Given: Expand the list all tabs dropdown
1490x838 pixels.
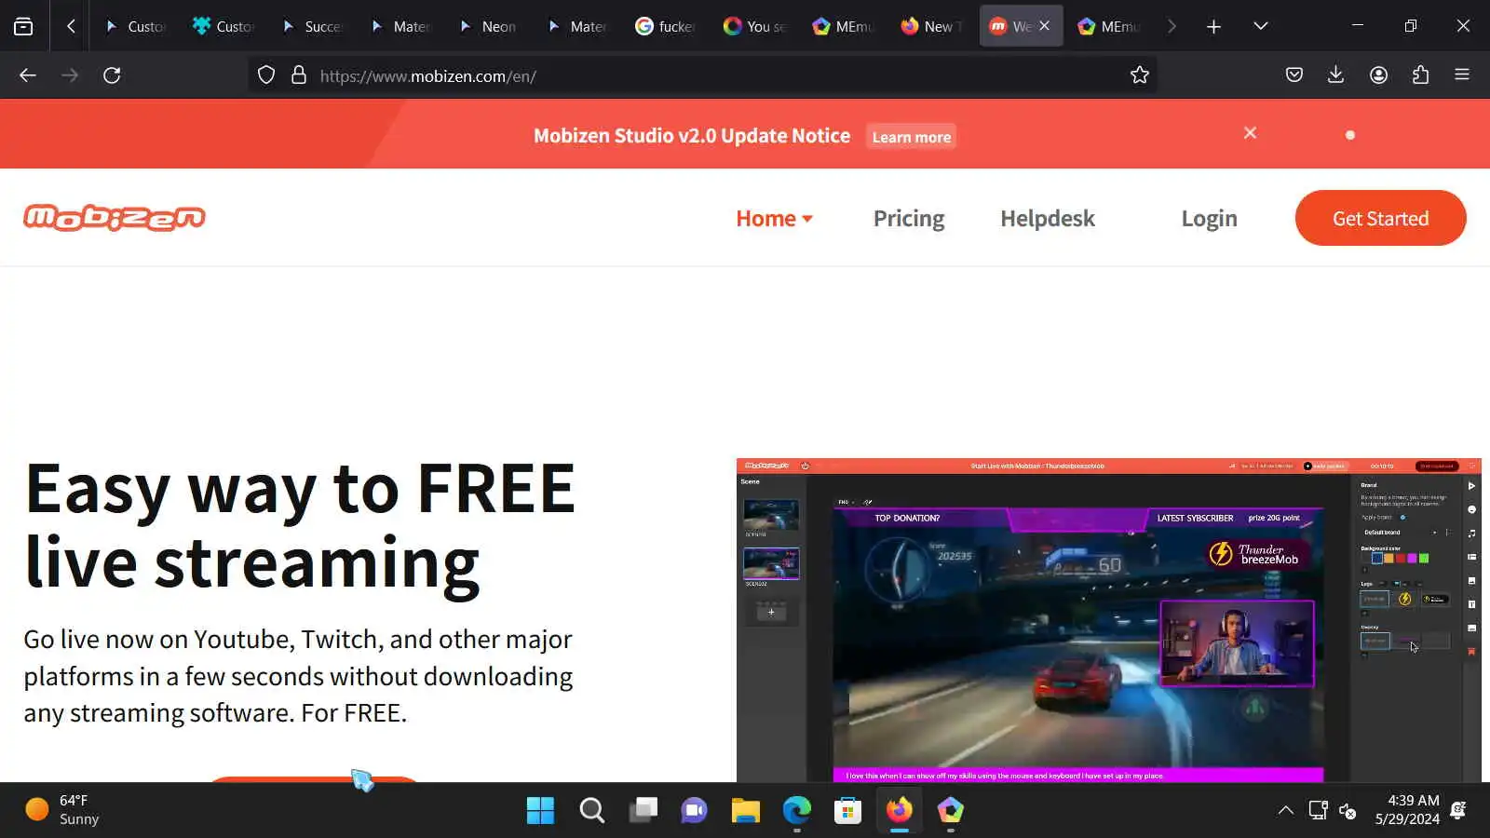Looking at the screenshot, I should 1261,26.
